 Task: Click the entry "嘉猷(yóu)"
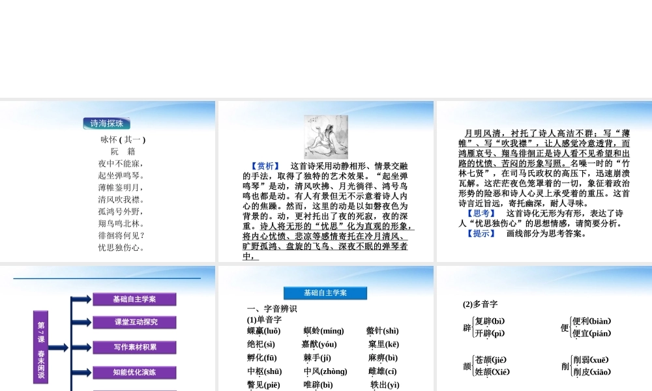point(319,345)
